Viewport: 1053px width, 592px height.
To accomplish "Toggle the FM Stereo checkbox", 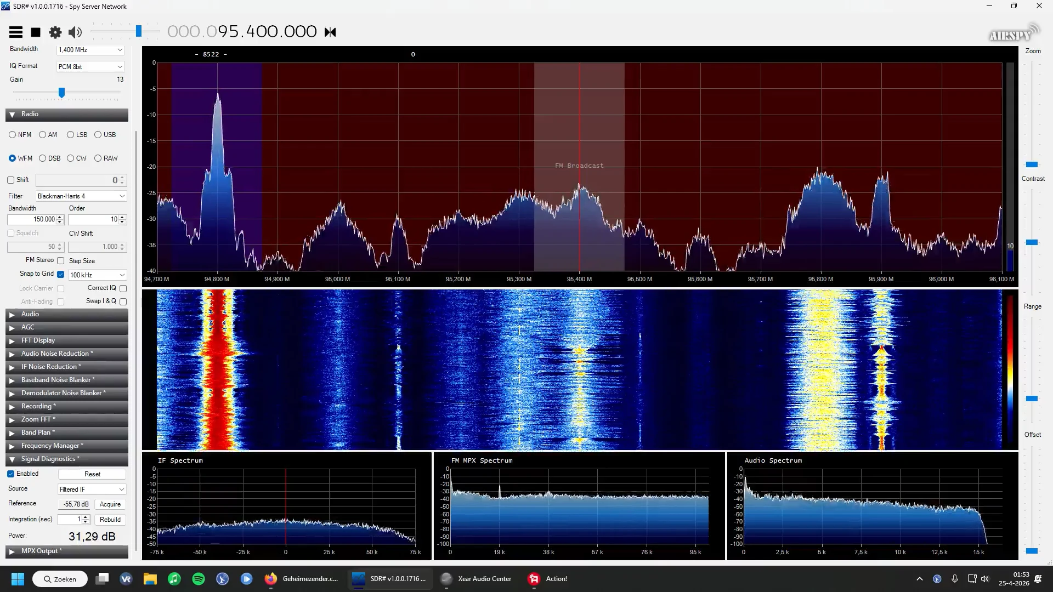I will click(61, 261).
